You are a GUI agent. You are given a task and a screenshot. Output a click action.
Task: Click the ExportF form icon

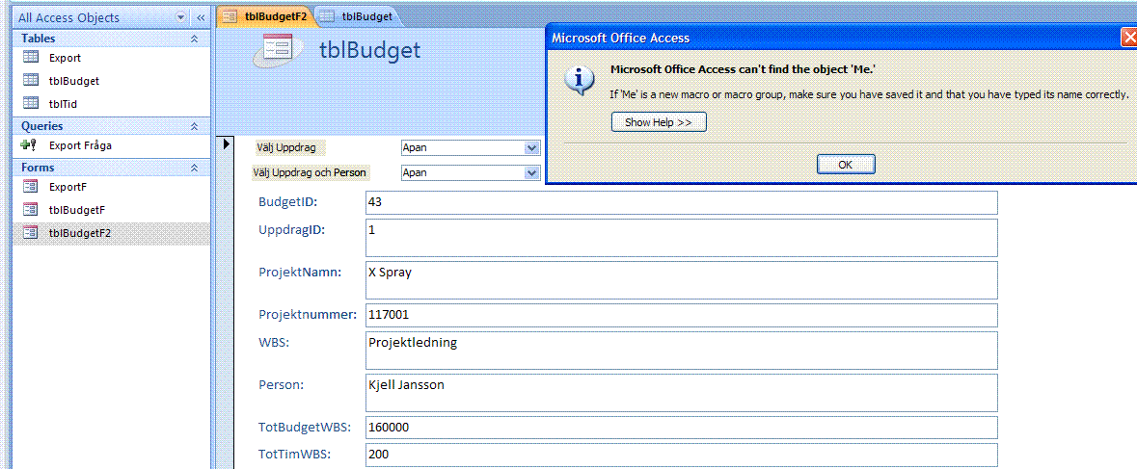click(31, 187)
